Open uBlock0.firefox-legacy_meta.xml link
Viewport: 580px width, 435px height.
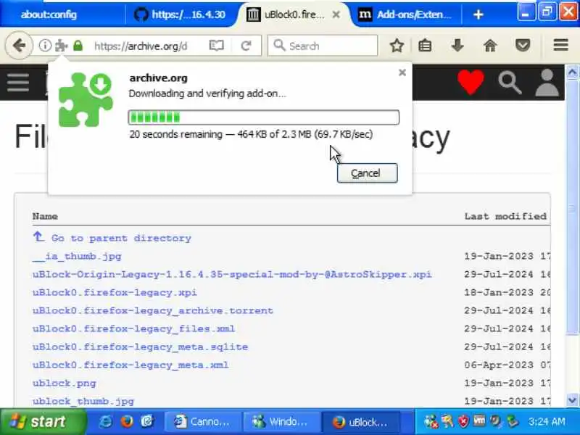tap(130, 365)
